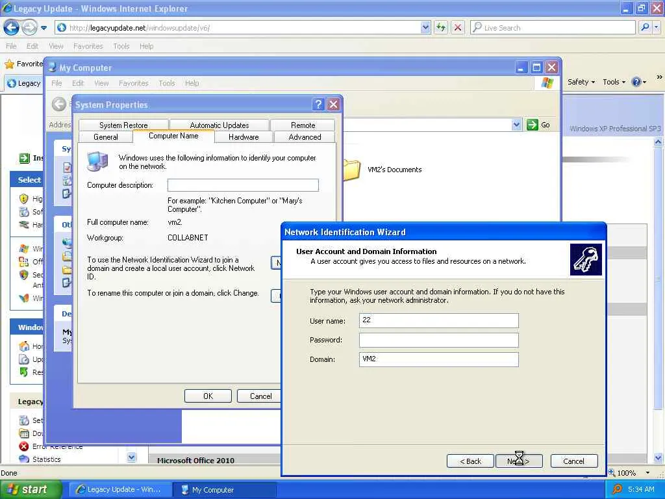665x499 pixels.
Task: Click OK in System Properties
Action: [x=208, y=396]
